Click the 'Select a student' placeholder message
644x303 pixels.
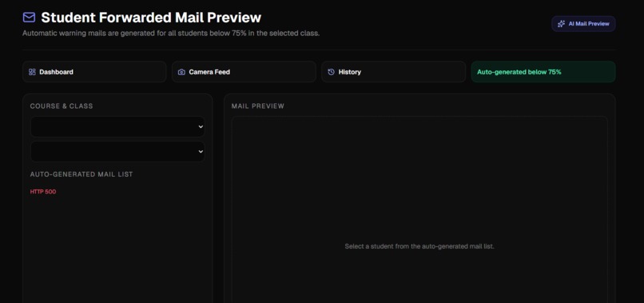419,246
